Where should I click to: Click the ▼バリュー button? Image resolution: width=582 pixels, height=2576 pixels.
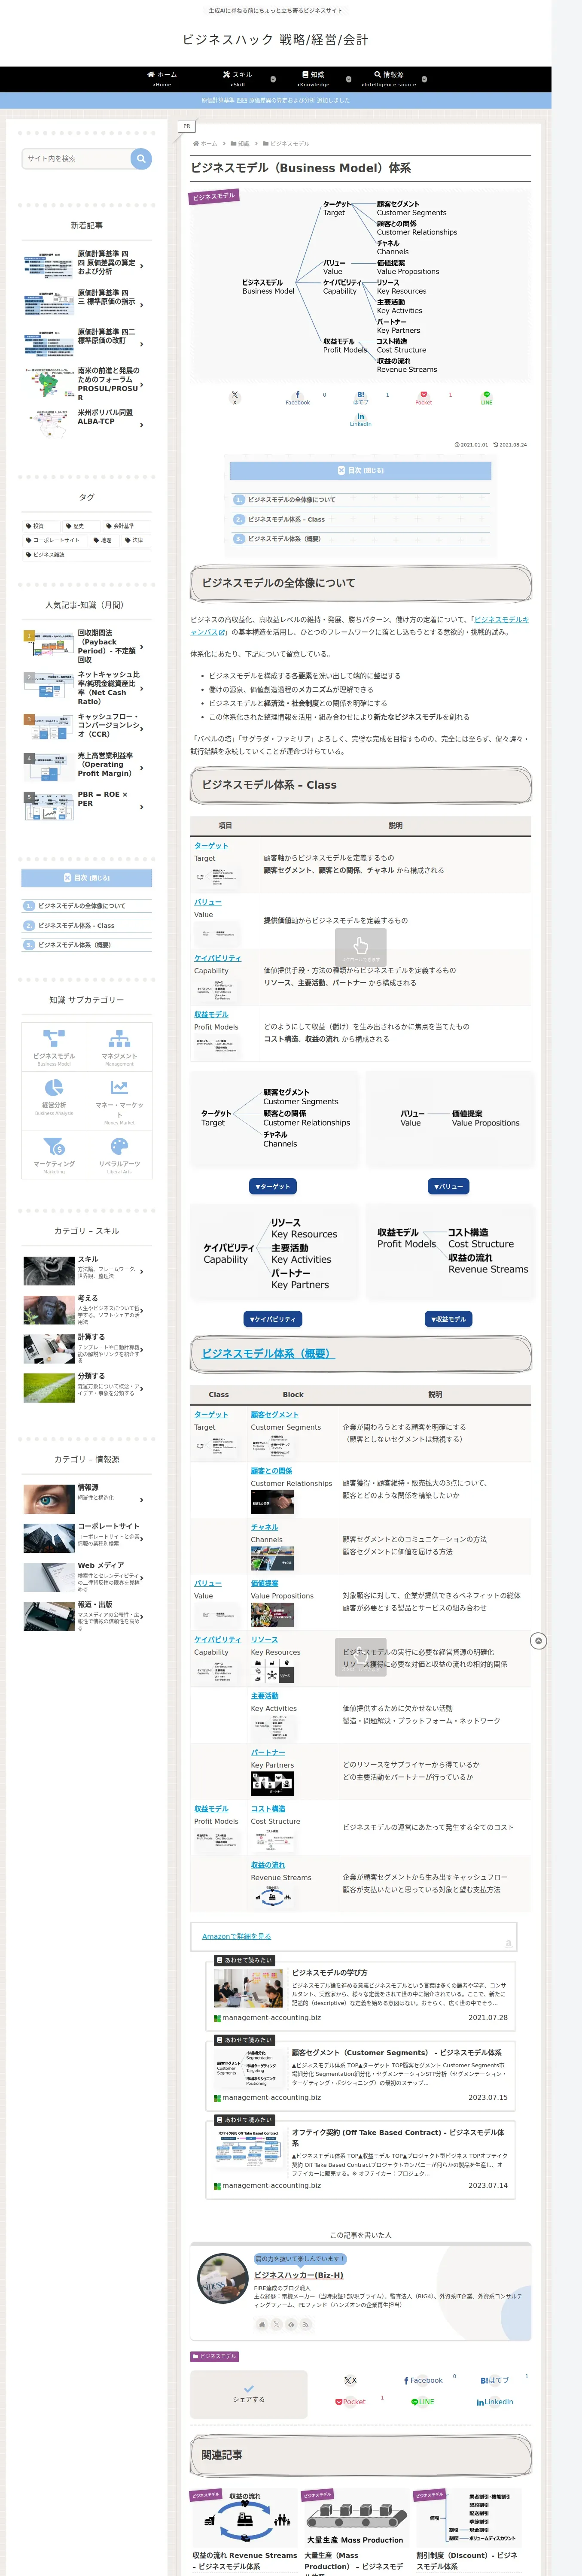point(449,1186)
